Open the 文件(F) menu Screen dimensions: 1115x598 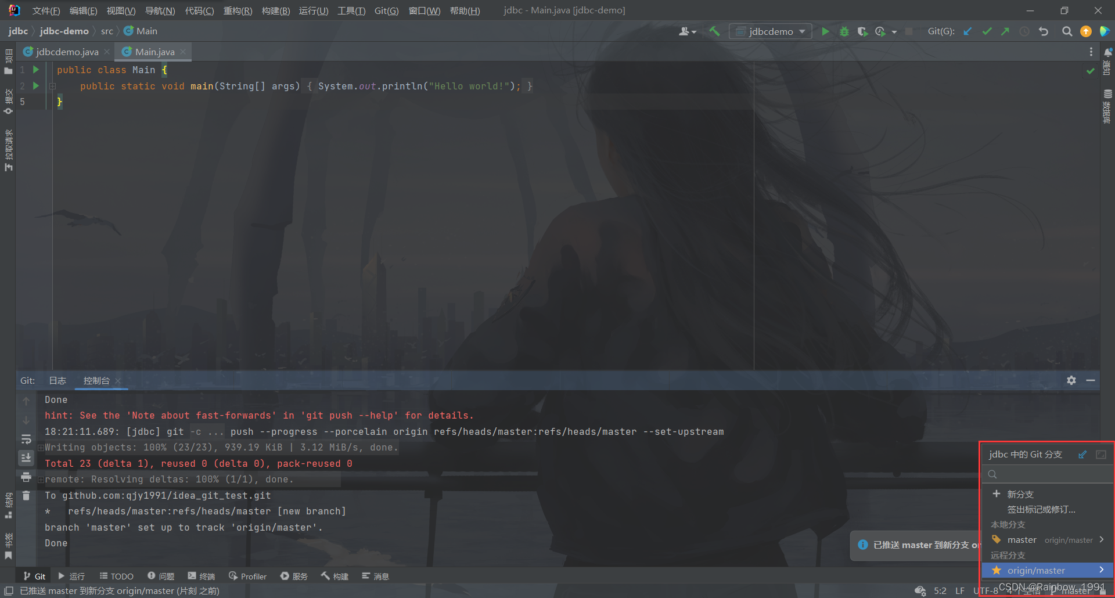[46, 10]
